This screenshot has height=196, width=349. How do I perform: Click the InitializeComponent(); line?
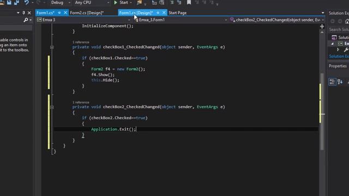tap(108, 26)
